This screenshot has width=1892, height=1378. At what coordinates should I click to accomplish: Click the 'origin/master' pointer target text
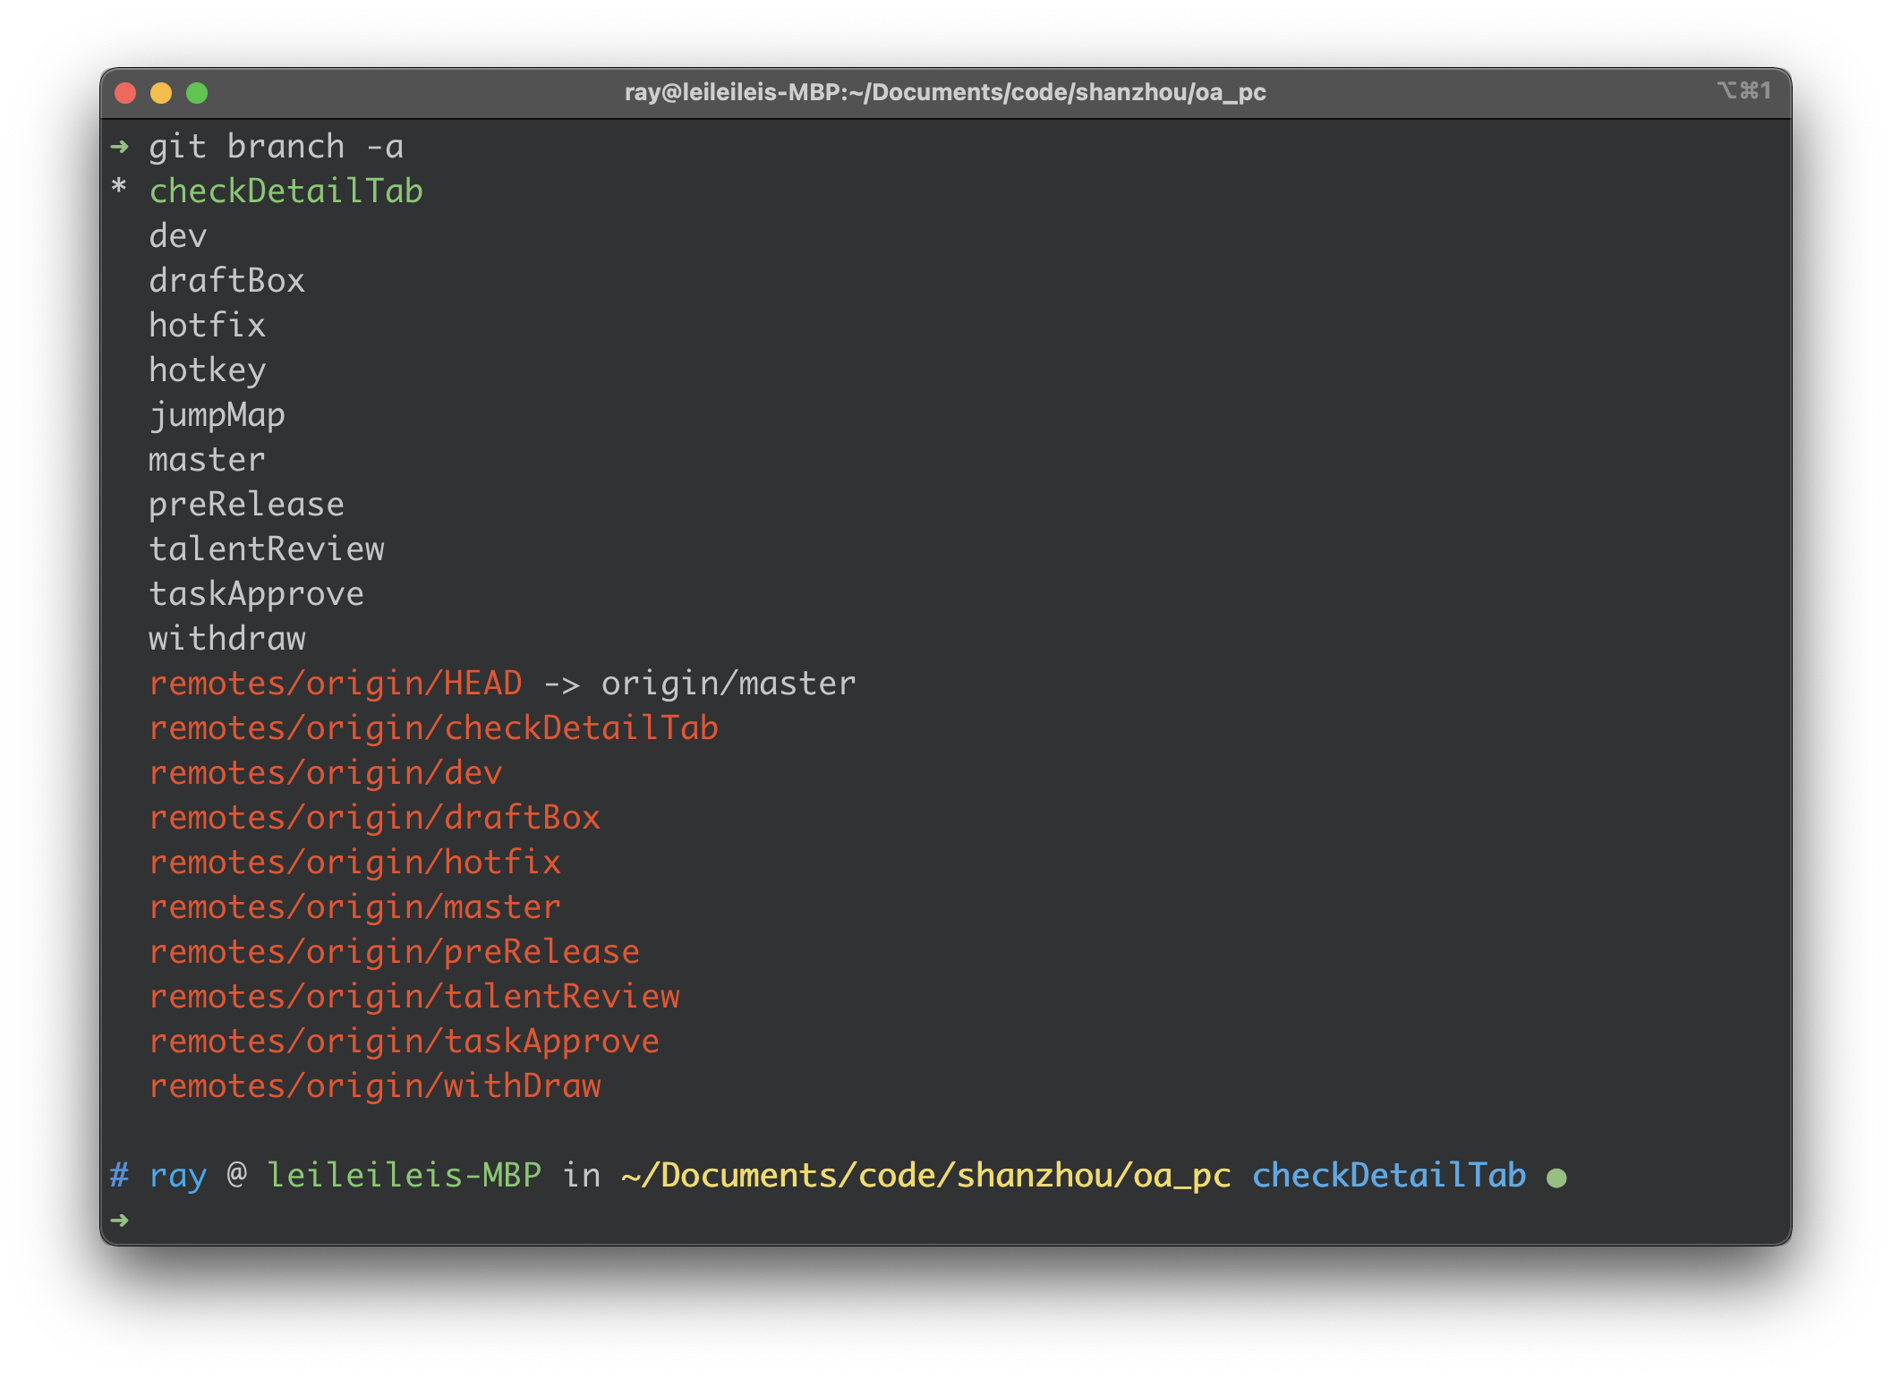(x=729, y=684)
